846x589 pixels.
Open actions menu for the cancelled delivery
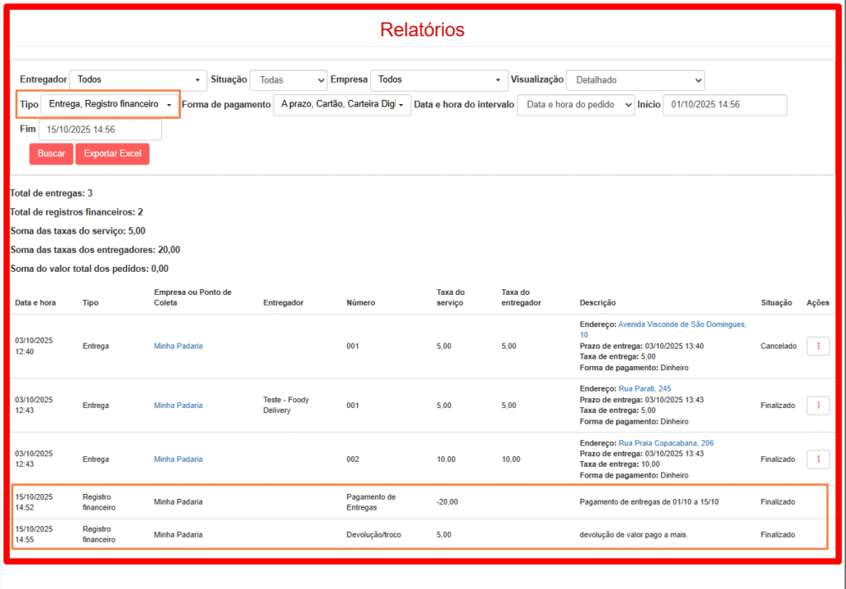pyautogui.click(x=818, y=346)
